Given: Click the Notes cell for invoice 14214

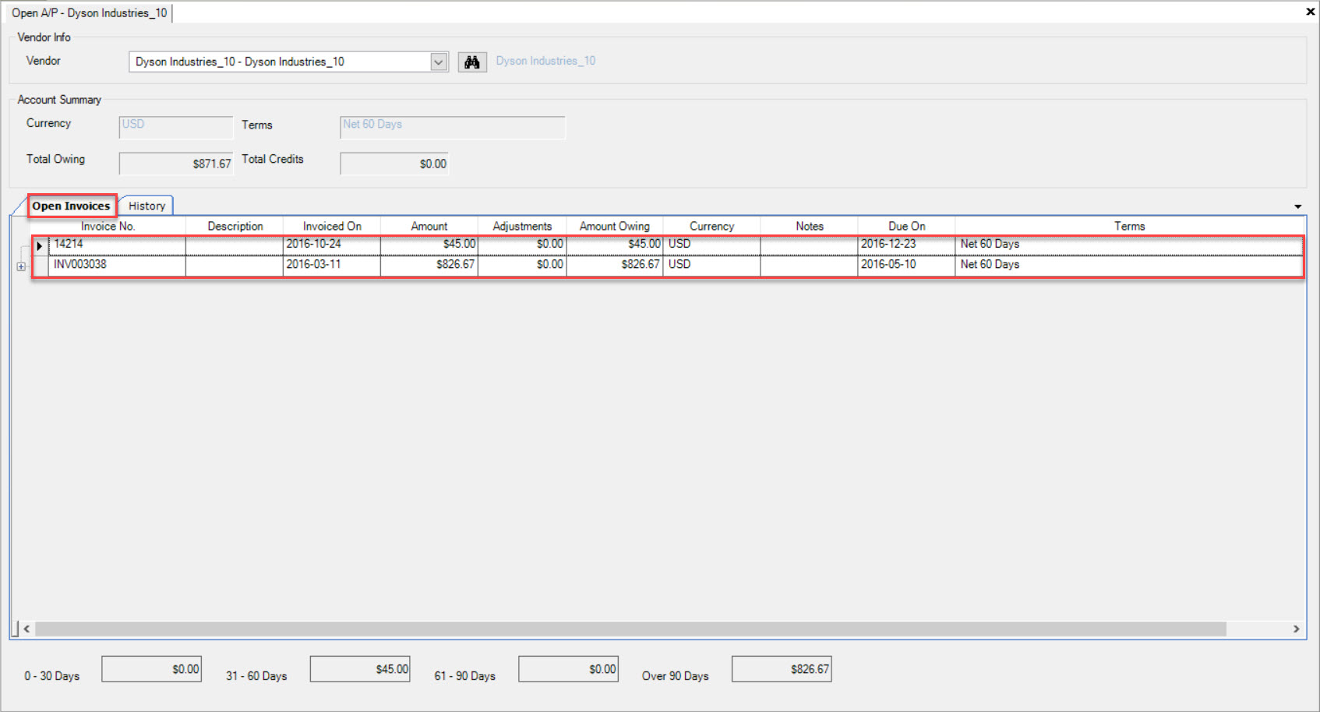Looking at the screenshot, I should (x=809, y=245).
